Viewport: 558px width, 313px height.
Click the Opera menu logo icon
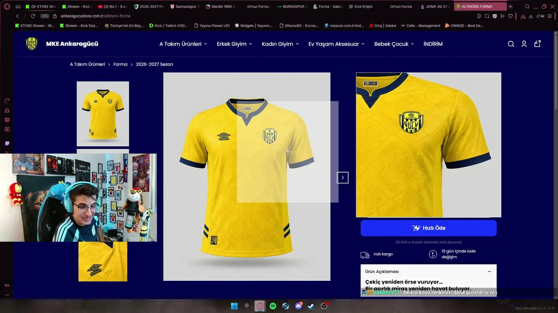[7, 7]
